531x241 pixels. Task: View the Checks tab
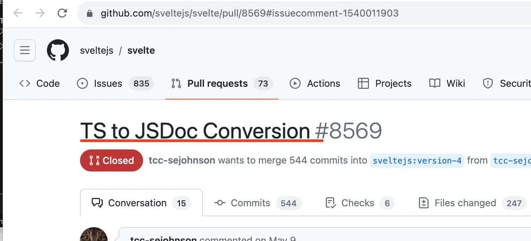click(x=358, y=203)
